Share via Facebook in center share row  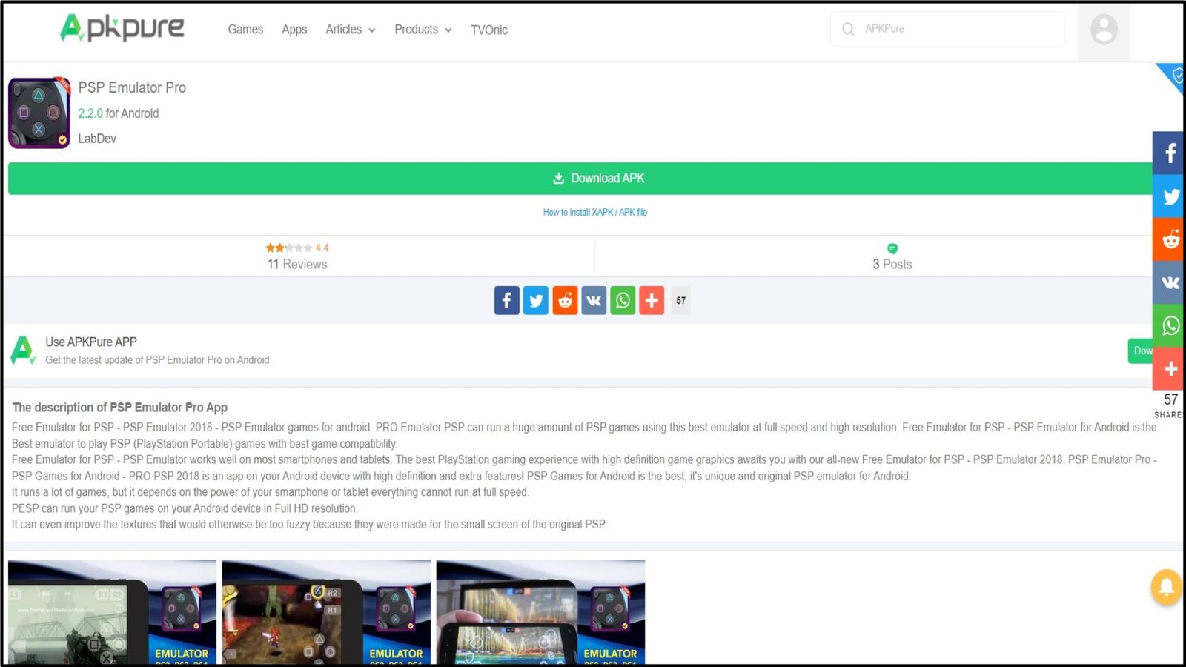click(x=506, y=301)
